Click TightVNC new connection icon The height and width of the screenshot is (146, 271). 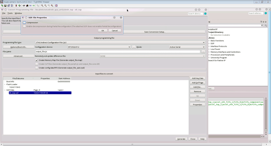coord(2,5)
